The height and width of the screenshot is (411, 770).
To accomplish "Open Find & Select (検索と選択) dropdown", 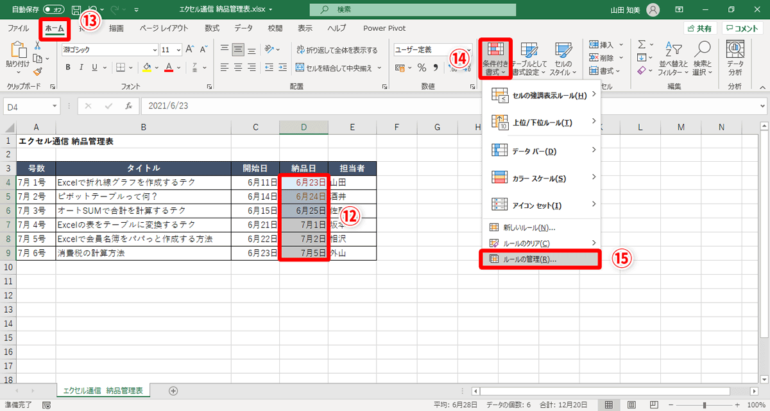I will pyautogui.click(x=703, y=59).
